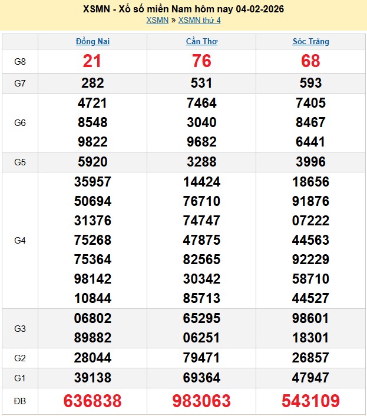The width and height of the screenshot is (367, 416).
Task: Click Sóc Trăng special prize number 543109
Action: tap(310, 401)
